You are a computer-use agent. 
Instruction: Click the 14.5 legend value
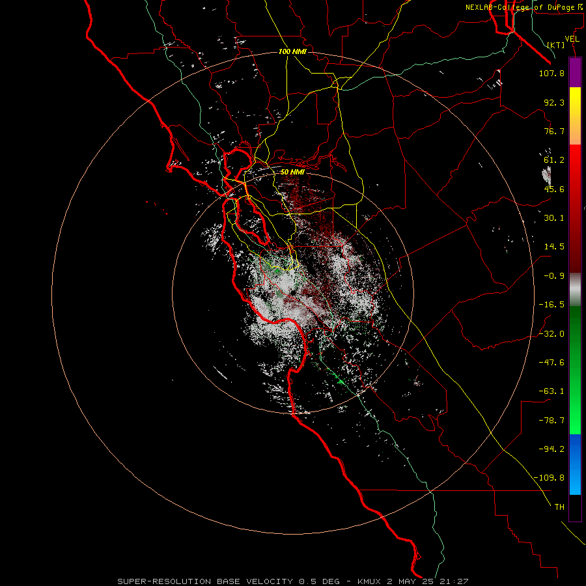click(554, 247)
